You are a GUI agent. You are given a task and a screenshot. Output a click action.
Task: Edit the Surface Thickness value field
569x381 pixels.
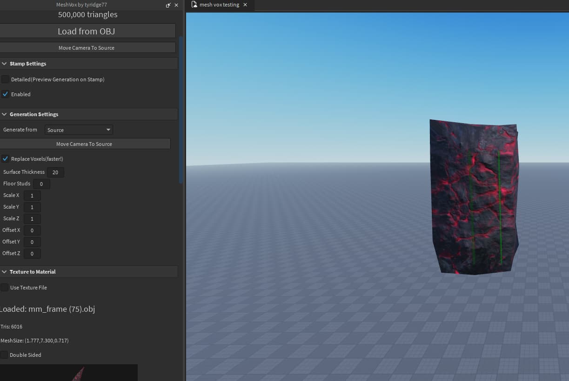(x=55, y=172)
